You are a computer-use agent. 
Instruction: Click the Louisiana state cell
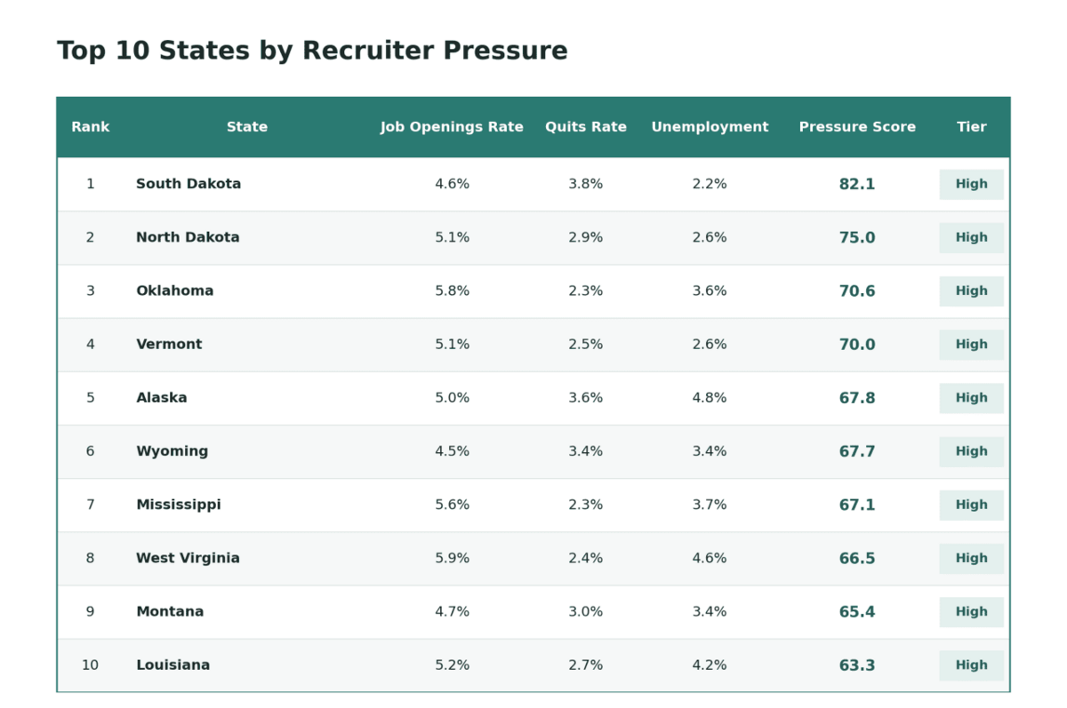tap(172, 665)
